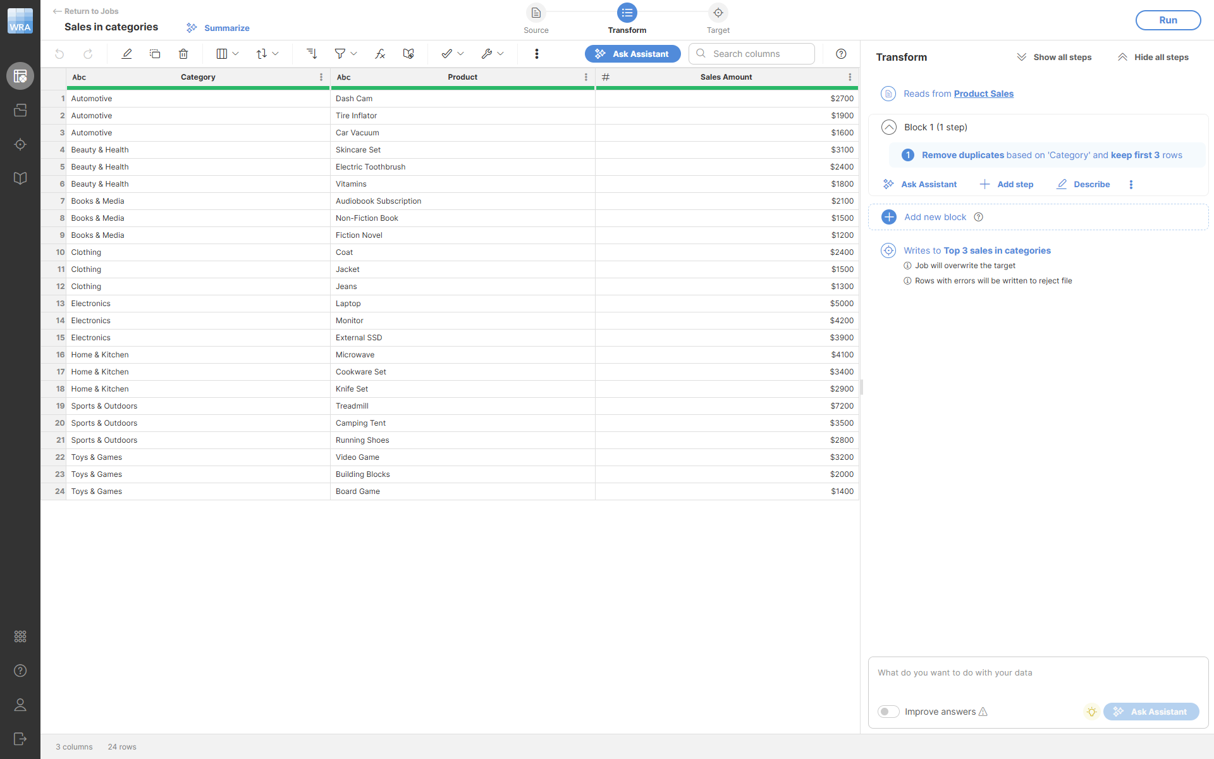This screenshot has height=759, width=1214.
Task: Click the lightbulb suggestions icon
Action: (x=1091, y=712)
